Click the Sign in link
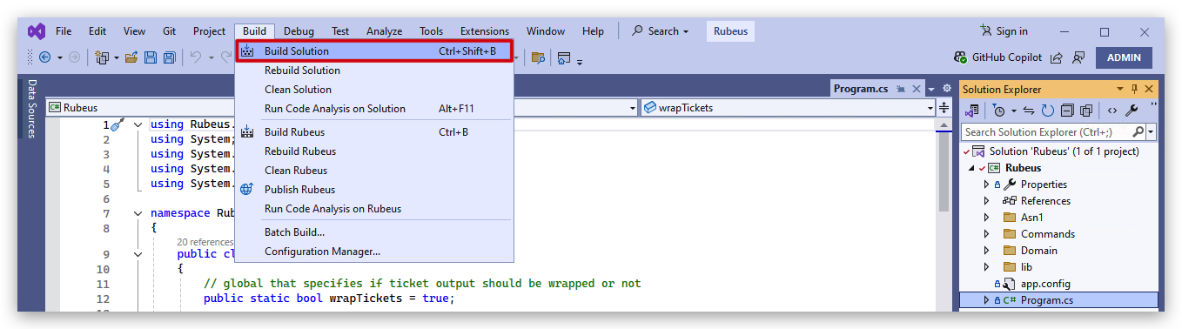The height and width of the screenshot is (329, 1182). (x=1004, y=30)
